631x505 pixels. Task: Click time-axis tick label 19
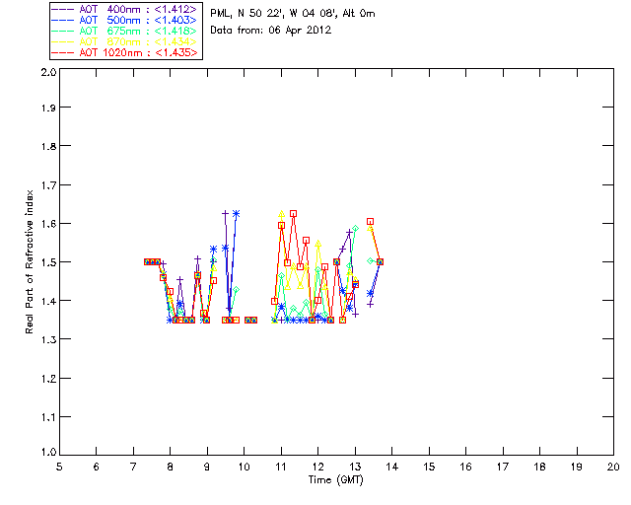[x=577, y=467]
